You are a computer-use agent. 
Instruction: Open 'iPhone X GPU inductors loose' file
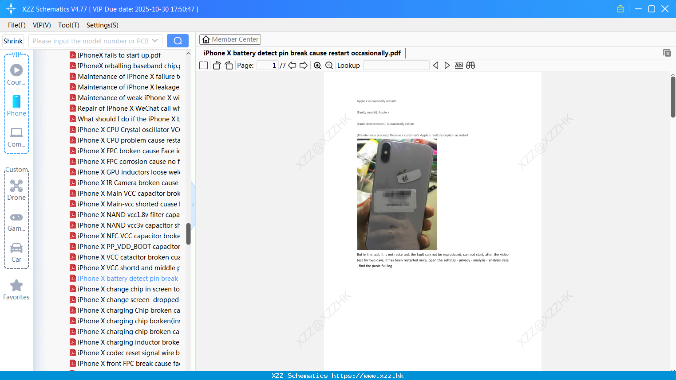(125, 172)
